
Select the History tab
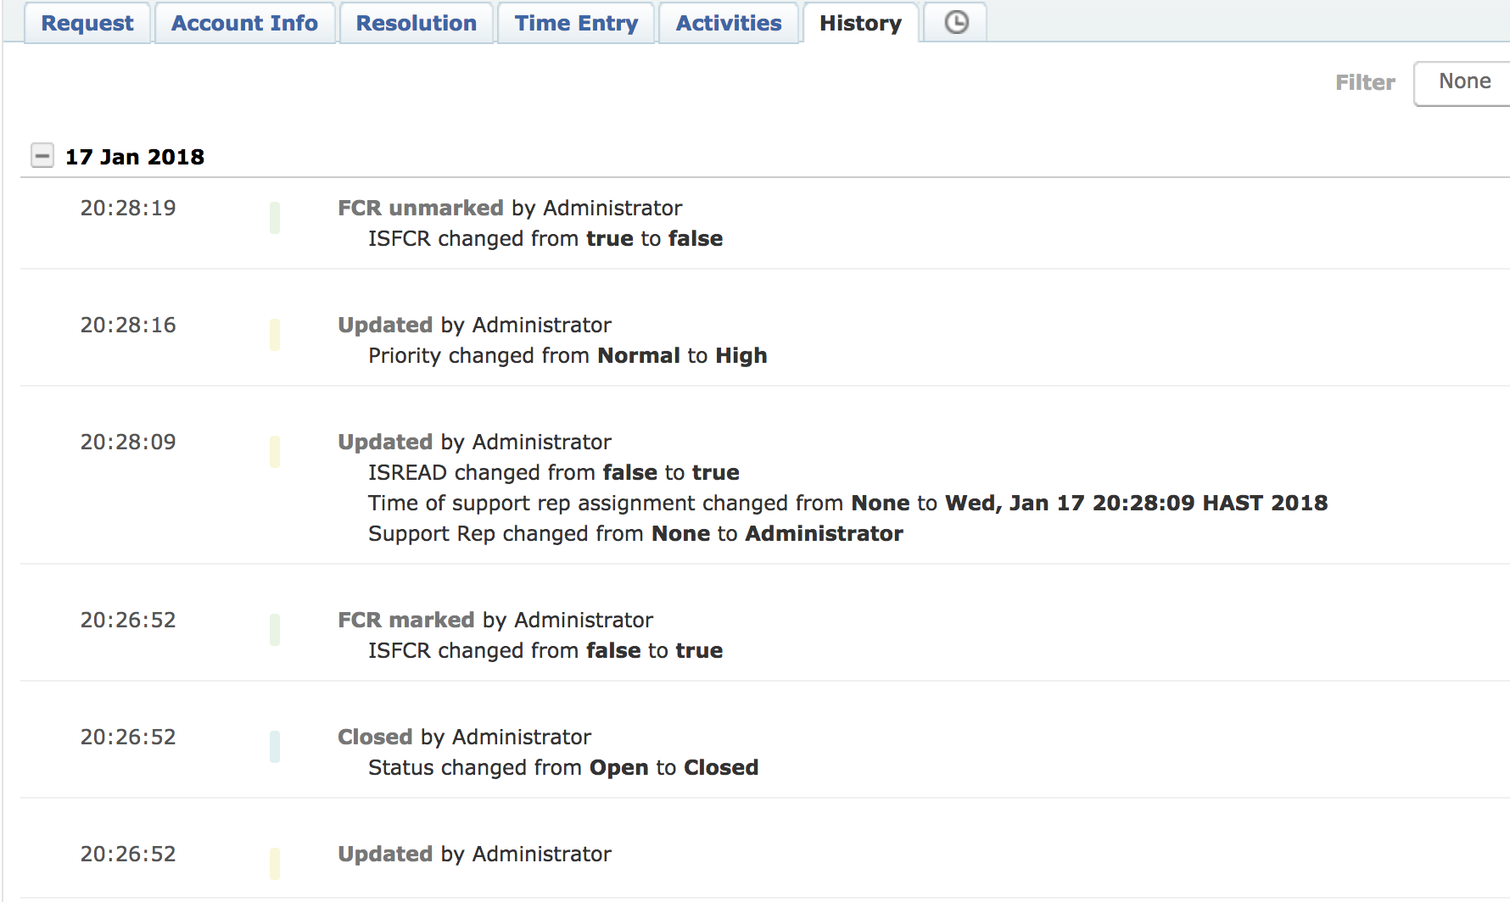point(860,23)
